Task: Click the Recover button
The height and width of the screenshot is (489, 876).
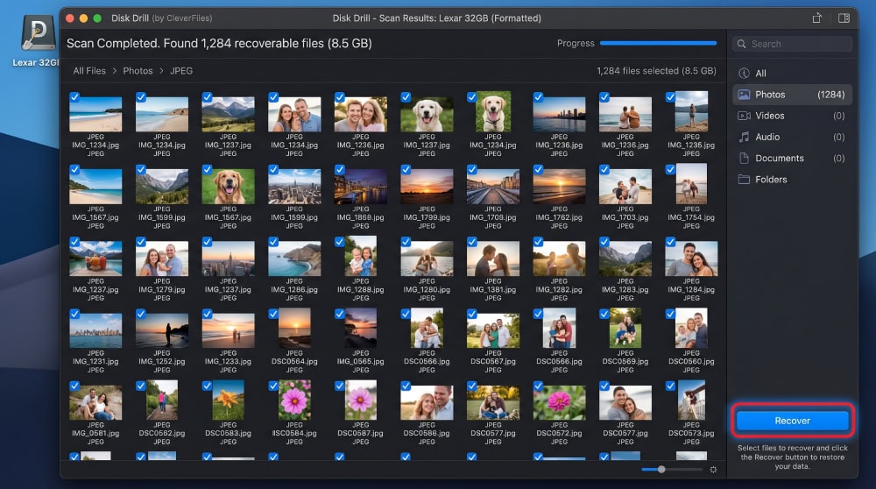Action: tap(792, 421)
